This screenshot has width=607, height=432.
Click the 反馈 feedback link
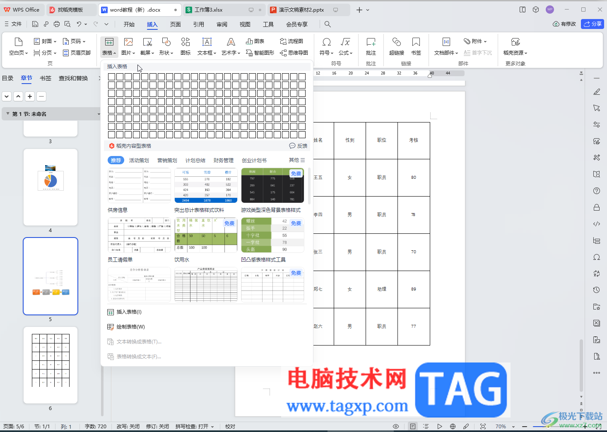pyautogui.click(x=298, y=146)
